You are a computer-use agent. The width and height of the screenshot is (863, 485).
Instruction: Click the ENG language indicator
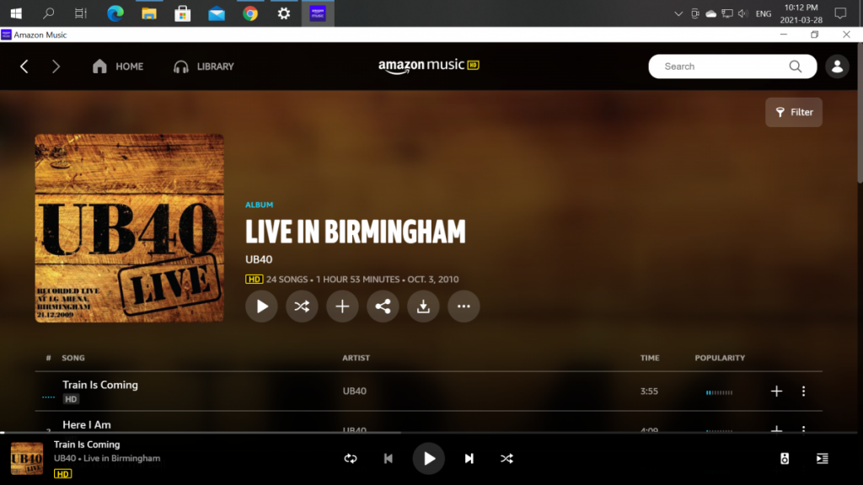tap(764, 13)
